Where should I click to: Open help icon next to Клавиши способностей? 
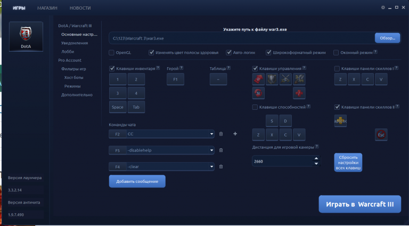[308, 107]
